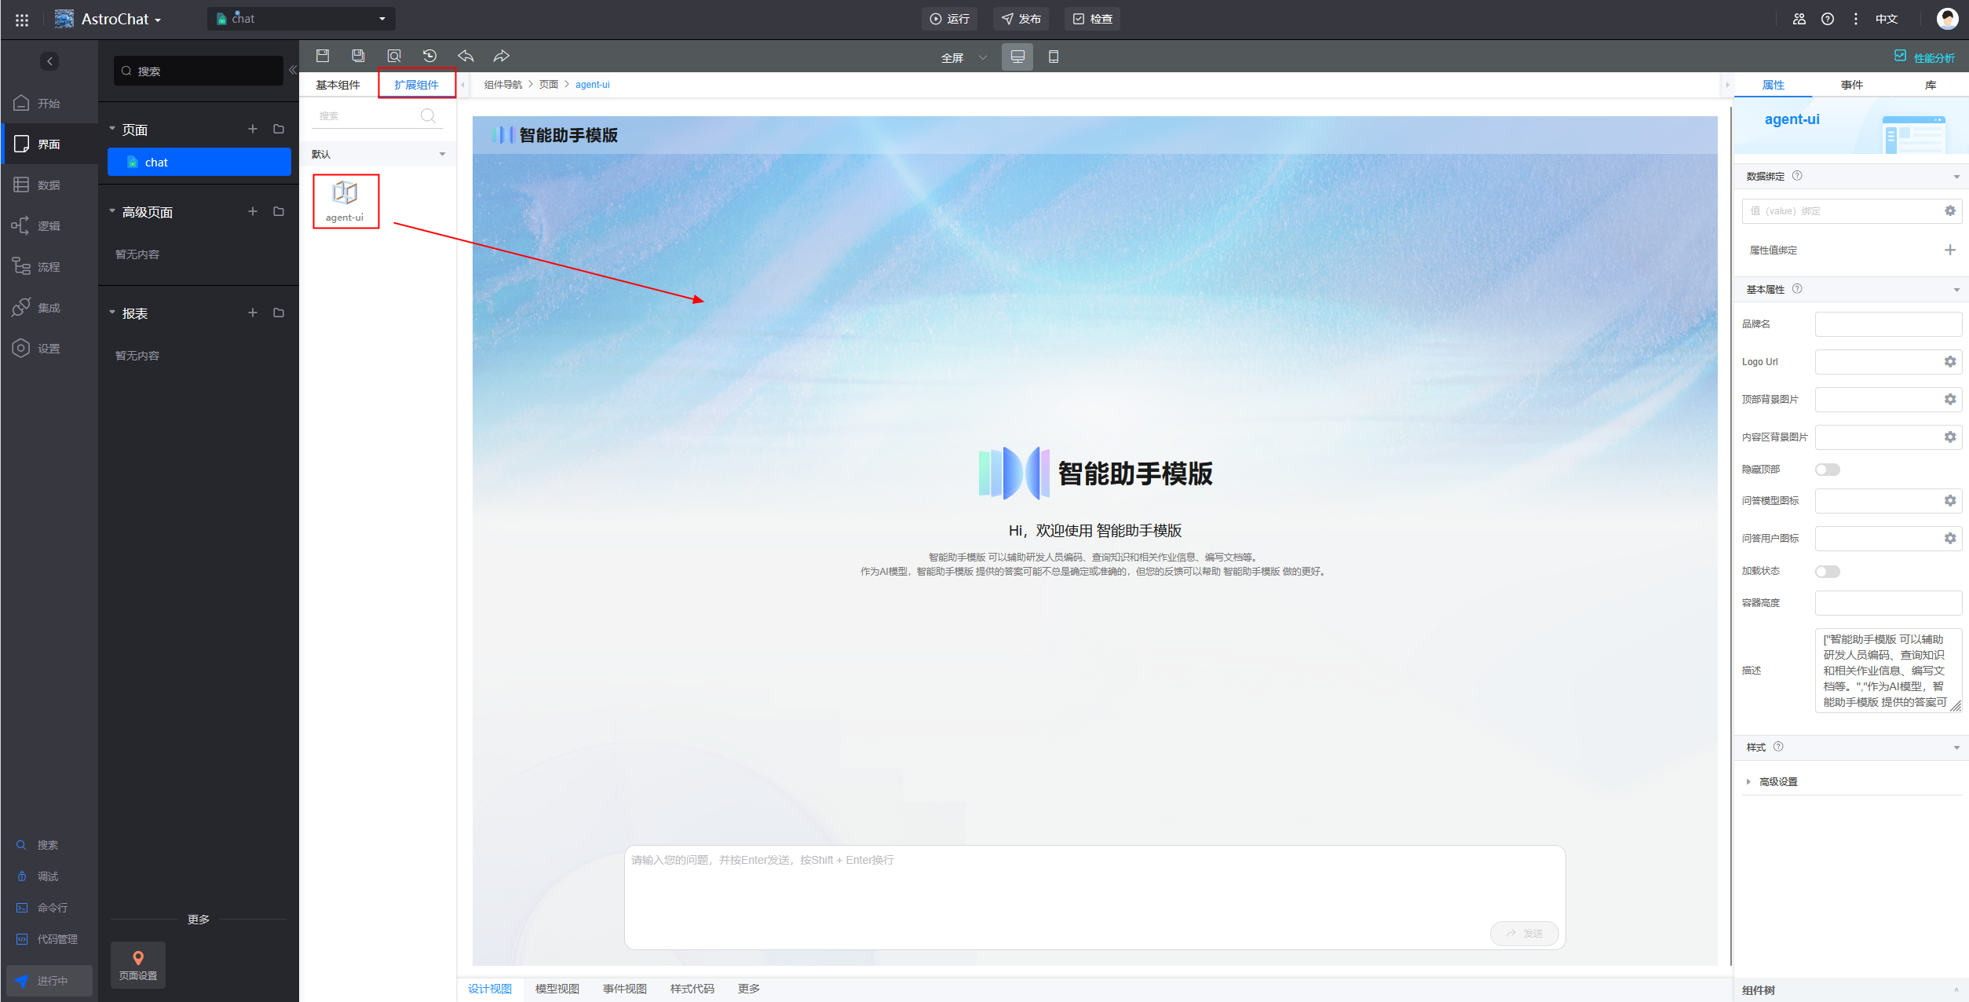Go to 逻辑 in left navigation
1969x1002 pixels.
click(x=49, y=225)
